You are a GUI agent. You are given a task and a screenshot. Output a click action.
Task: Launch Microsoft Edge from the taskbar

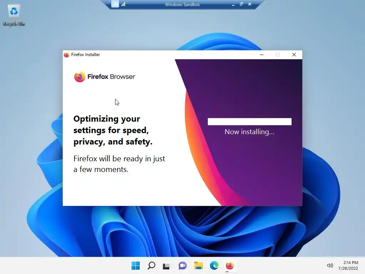[x=214, y=265]
